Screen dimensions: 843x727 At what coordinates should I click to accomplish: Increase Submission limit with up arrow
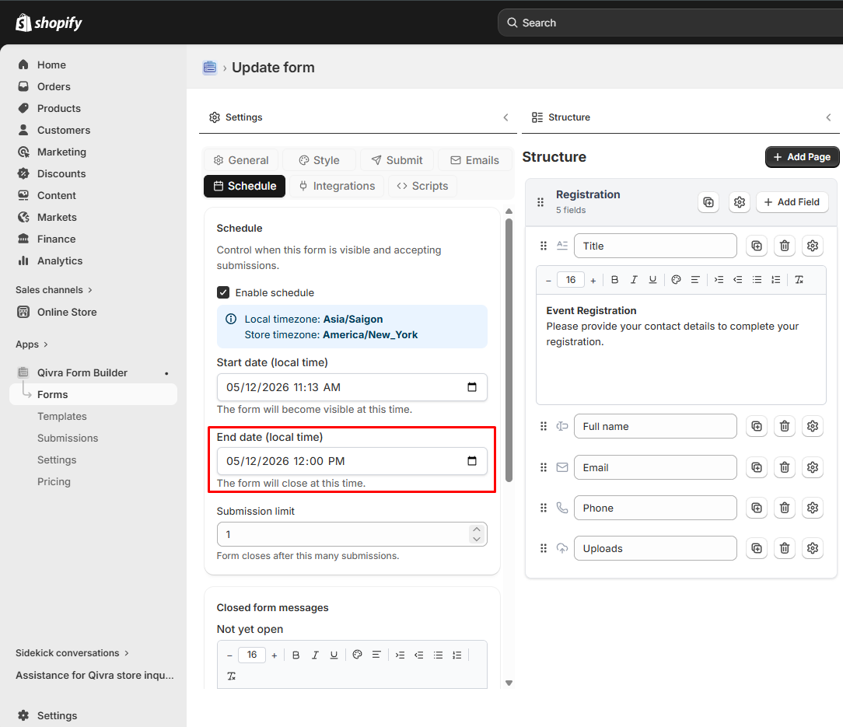pyautogui.click(x=477, y=530)
